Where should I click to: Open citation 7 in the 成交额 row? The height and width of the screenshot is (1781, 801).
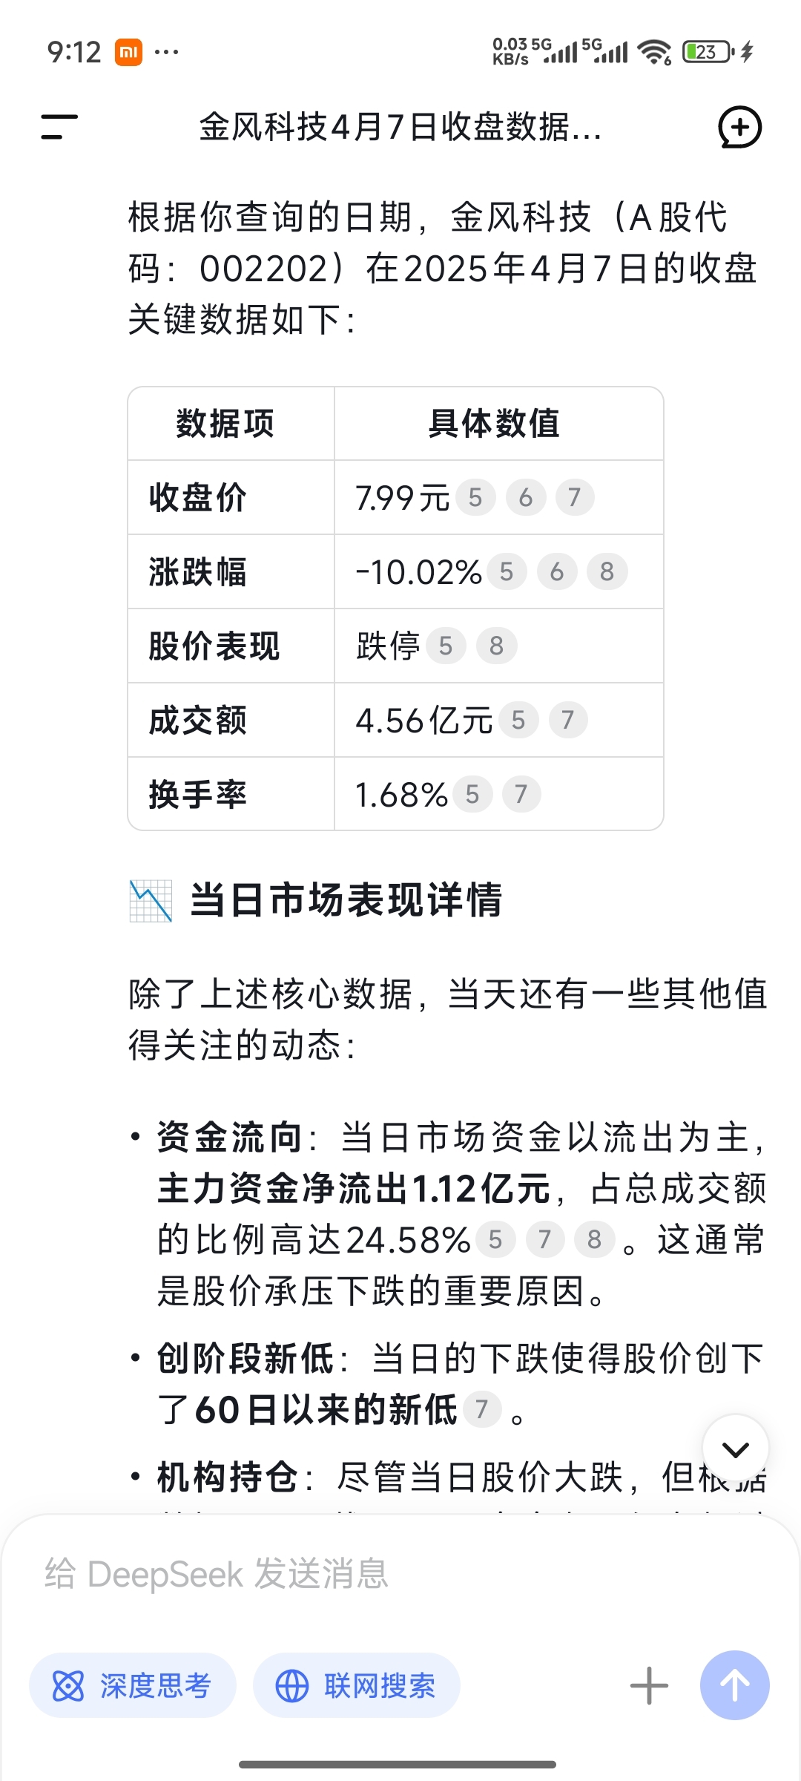tap(567, 720)
